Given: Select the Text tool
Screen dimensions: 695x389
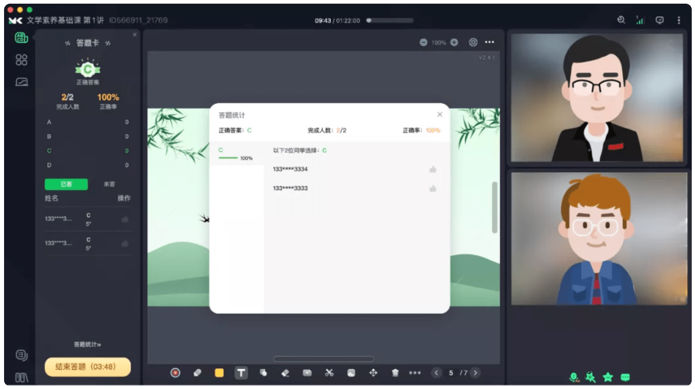Looking at the screenshot, I should 241,373.
